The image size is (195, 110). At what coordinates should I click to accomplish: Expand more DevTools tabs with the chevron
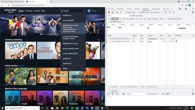(x=172, y=9)
